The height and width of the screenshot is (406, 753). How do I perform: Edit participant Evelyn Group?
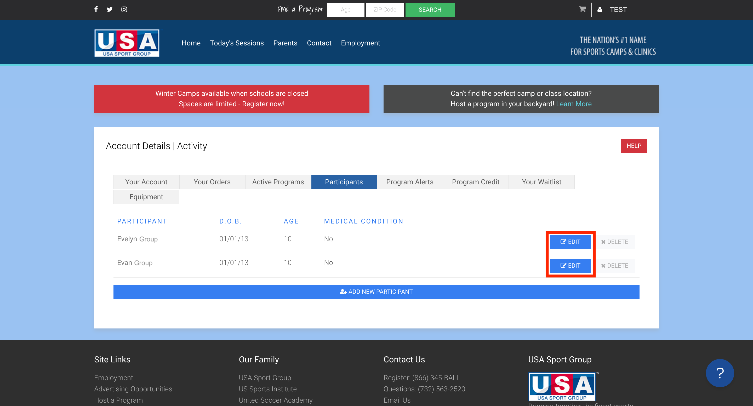coord(570,242)
